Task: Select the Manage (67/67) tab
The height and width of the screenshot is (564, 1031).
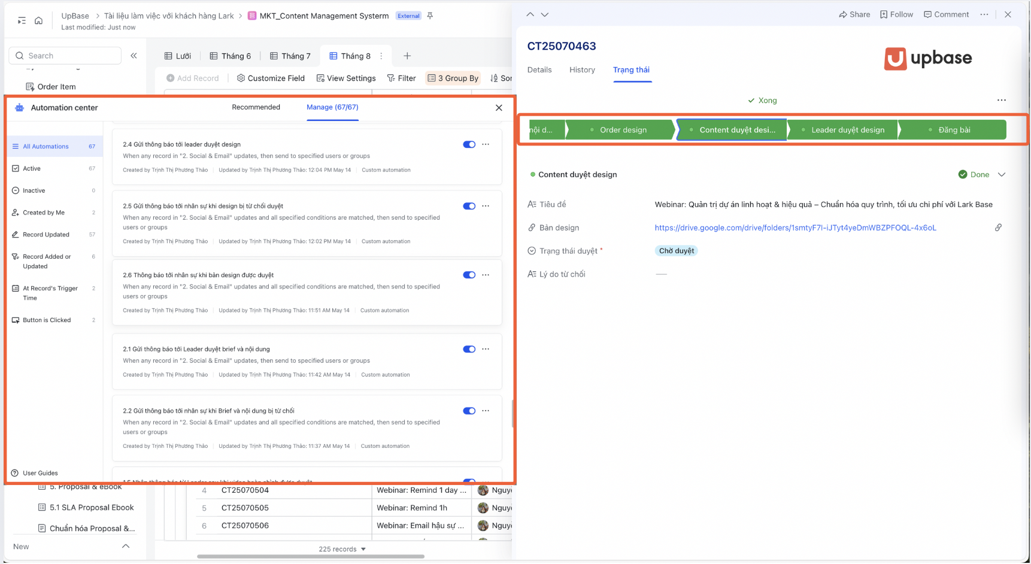Action: tap(332, 107)
